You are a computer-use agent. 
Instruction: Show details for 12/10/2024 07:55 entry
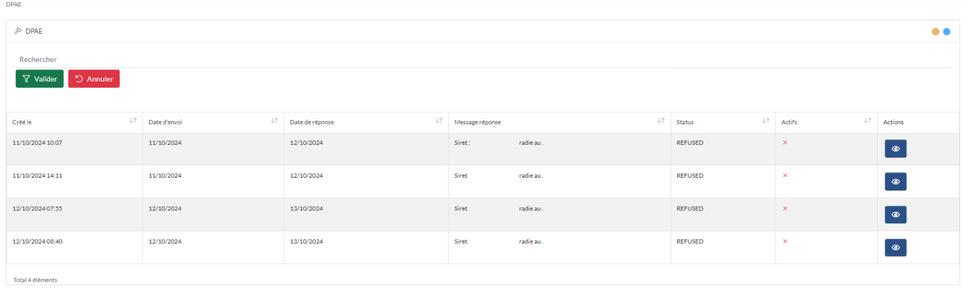[x=896, y=214]
